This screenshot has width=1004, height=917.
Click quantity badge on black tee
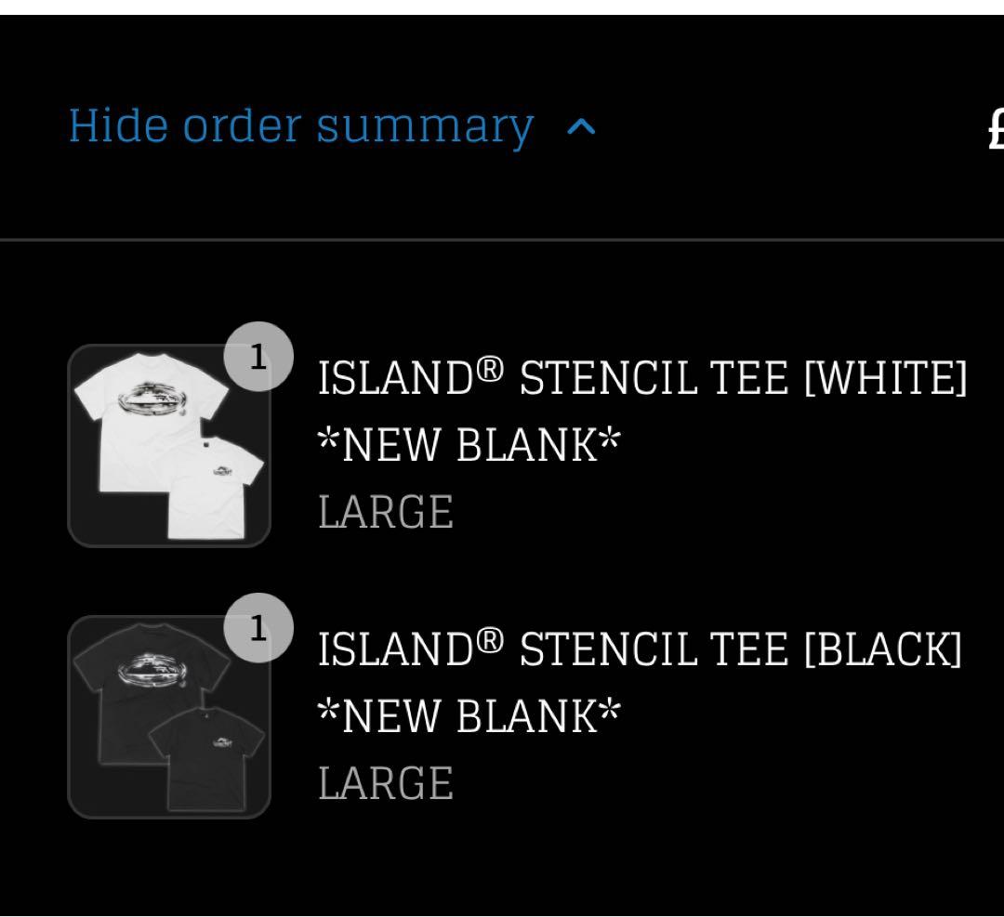coord(258,628)
